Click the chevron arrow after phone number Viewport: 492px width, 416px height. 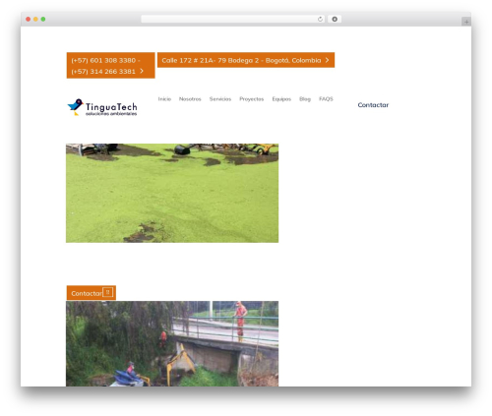(x=142, y=71)
